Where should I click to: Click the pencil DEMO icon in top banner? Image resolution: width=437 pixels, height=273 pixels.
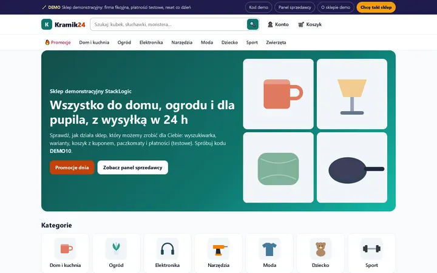pos(44,7)
